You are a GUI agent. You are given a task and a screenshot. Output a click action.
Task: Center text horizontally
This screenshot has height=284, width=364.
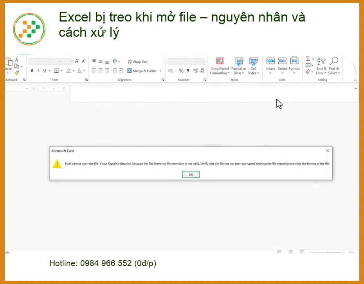coord(100,70)
